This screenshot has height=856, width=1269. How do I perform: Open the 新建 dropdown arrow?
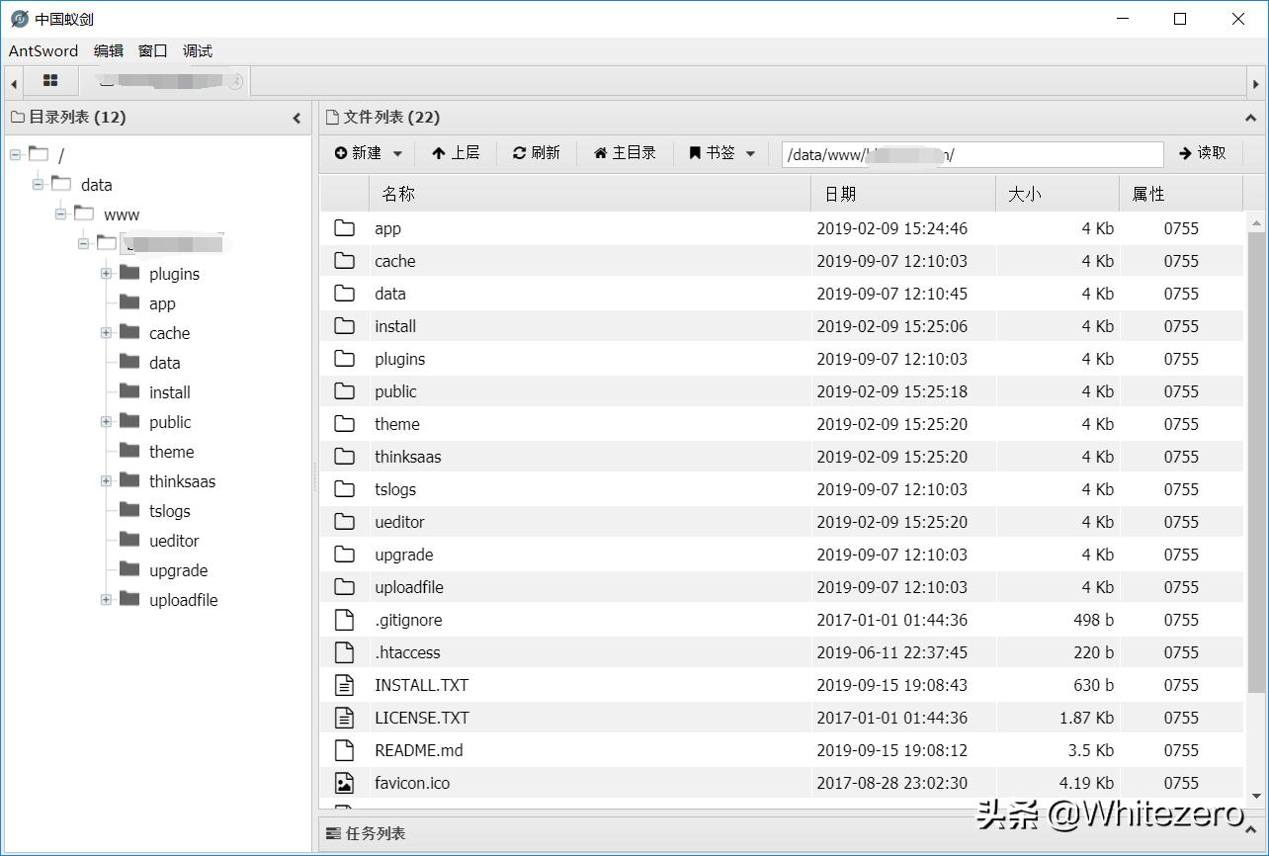(x=397, y=153)
